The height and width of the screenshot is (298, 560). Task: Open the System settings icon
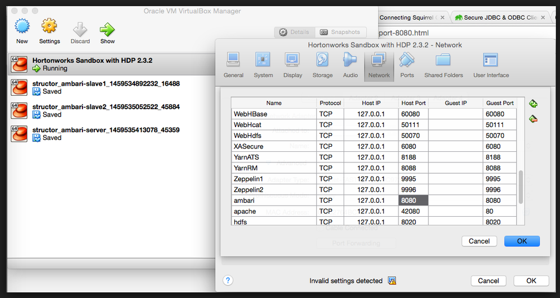point(263,60)
